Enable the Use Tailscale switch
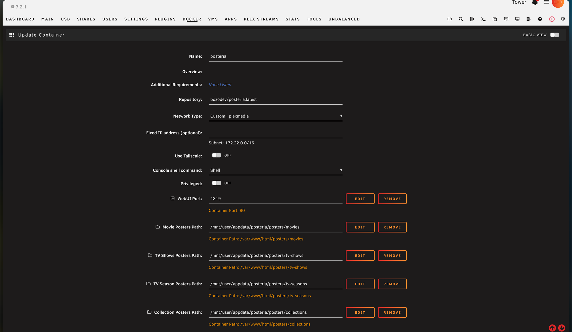The height and width of the screenshot is (332, 572). point(217,155)
